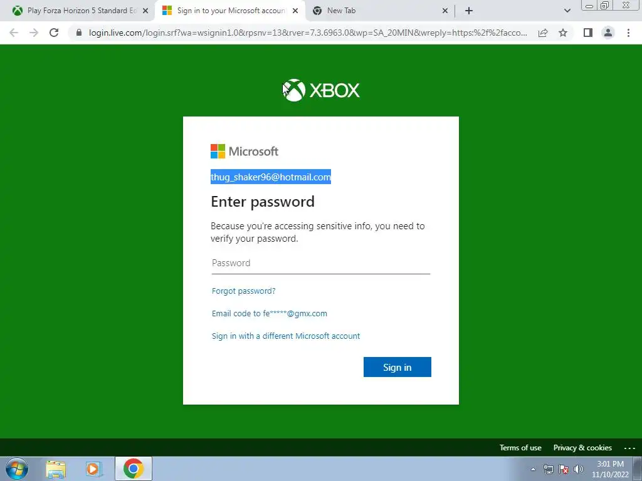
Task: Reload the login page
Action: click(x=54, y=33)
